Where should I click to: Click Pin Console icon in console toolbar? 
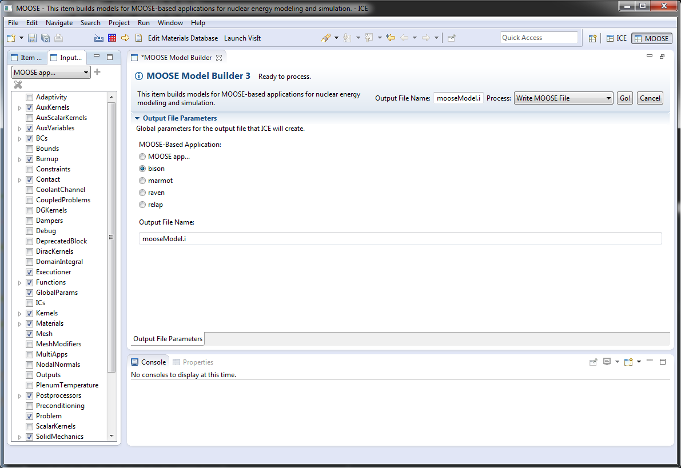click(594, 362)
